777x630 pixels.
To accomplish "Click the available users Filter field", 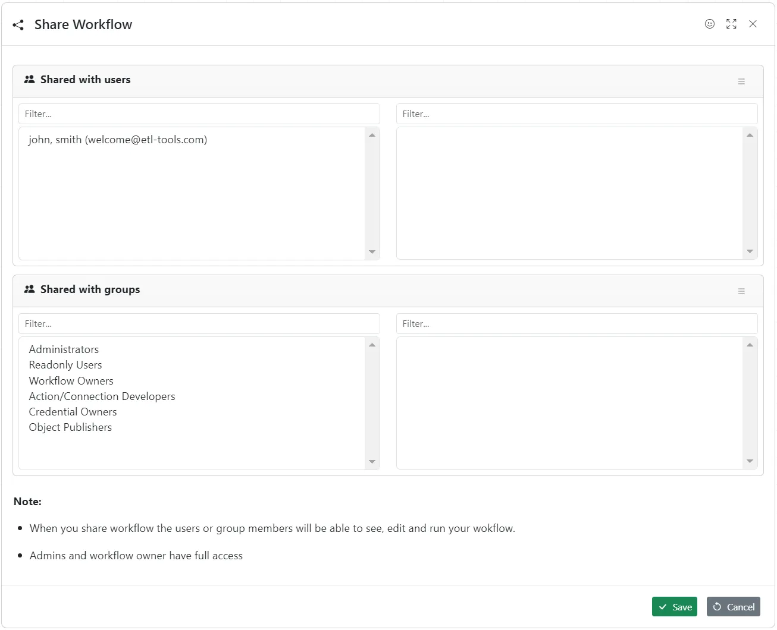I will click(199, 114).
